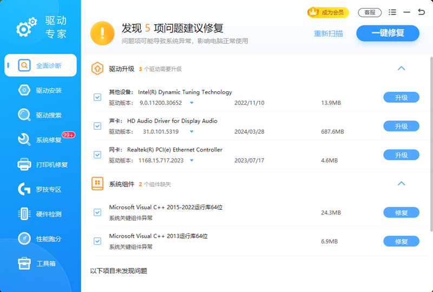Click the 6.9MB size value
The height and width of the screenshot is (292, 433).
pyautogui.click(x=329, y=242)
